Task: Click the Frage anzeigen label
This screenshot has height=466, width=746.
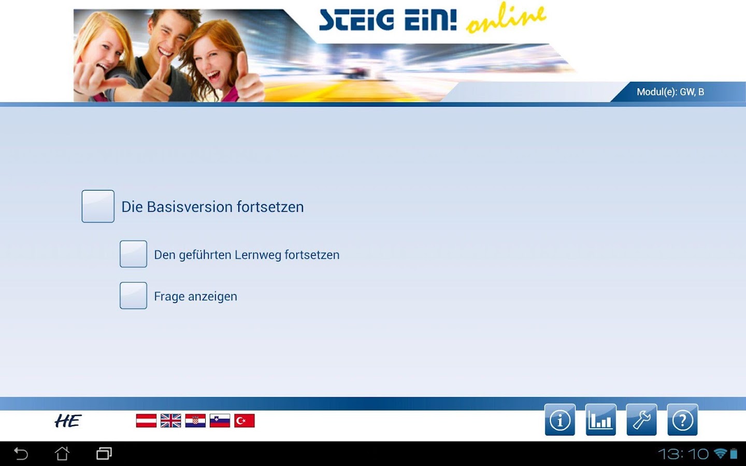Action: [x=195, y=297]
